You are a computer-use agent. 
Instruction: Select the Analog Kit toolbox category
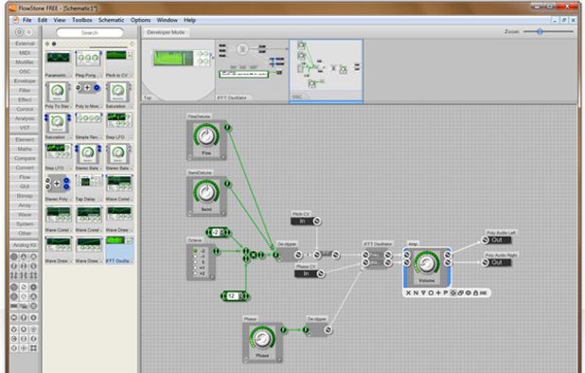tap(25, 245)
